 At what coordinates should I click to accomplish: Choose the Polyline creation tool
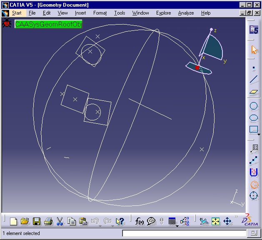(254, 160)
